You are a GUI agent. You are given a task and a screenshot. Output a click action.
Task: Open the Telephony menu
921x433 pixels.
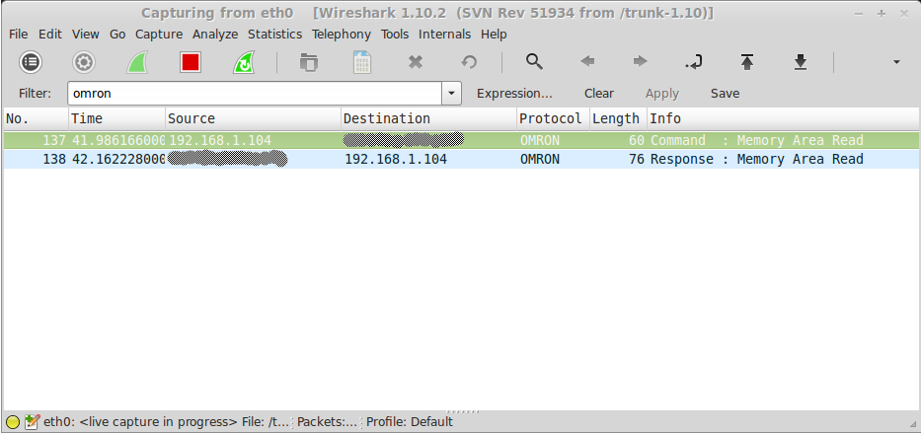[342, 35]
